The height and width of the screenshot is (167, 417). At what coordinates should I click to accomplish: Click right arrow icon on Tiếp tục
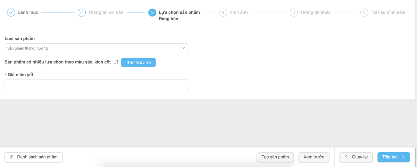click(x=403, y=157)
